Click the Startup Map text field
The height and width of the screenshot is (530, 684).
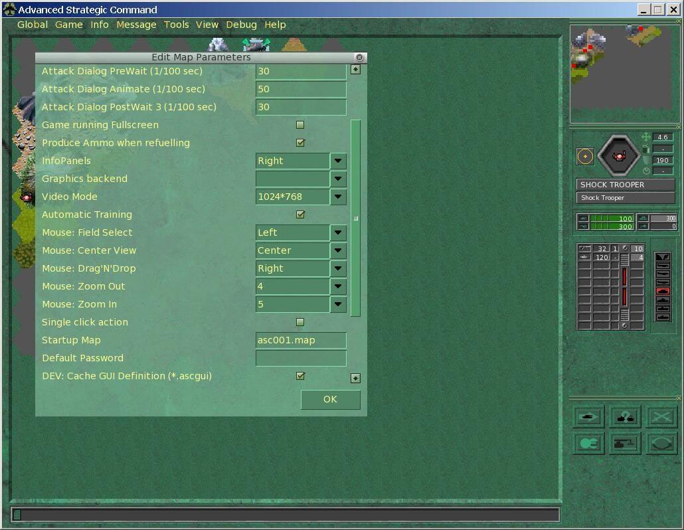(301, 340)
